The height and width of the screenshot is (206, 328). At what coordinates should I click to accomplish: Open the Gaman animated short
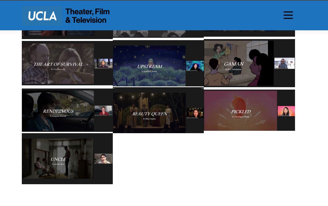(x=239, y=63)
